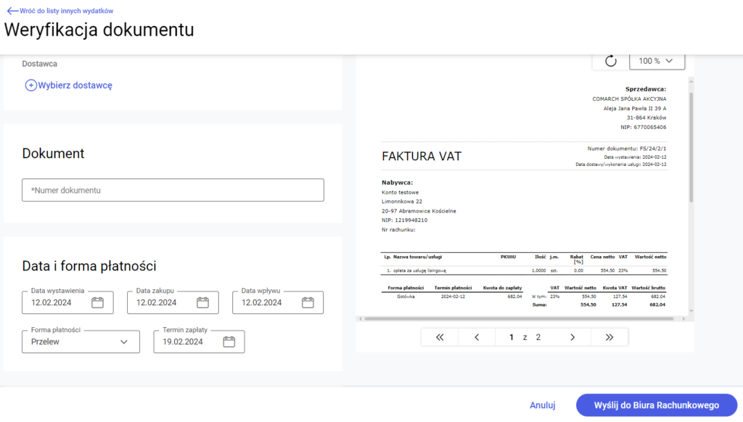743x422 pixels.
Task: Open calendar for Termin zapłaty
Action: tap(229, 342)
